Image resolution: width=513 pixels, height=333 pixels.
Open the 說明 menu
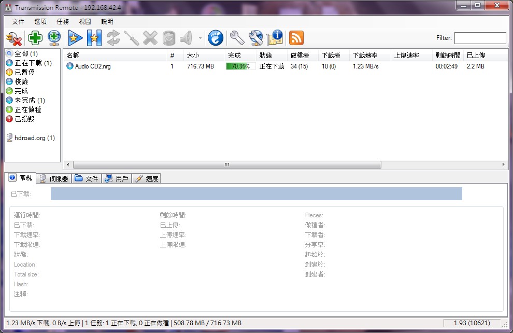(107, 22)
